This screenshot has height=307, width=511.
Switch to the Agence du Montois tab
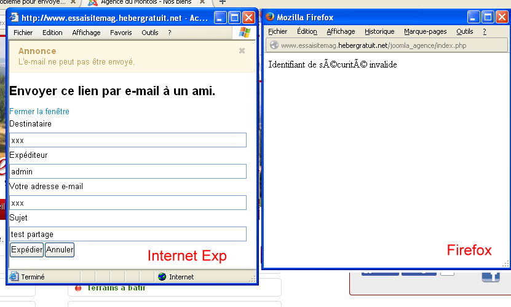(x=141, y=2)
